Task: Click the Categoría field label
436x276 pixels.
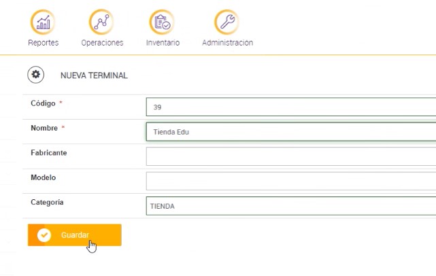Action: tap(47, 202)
